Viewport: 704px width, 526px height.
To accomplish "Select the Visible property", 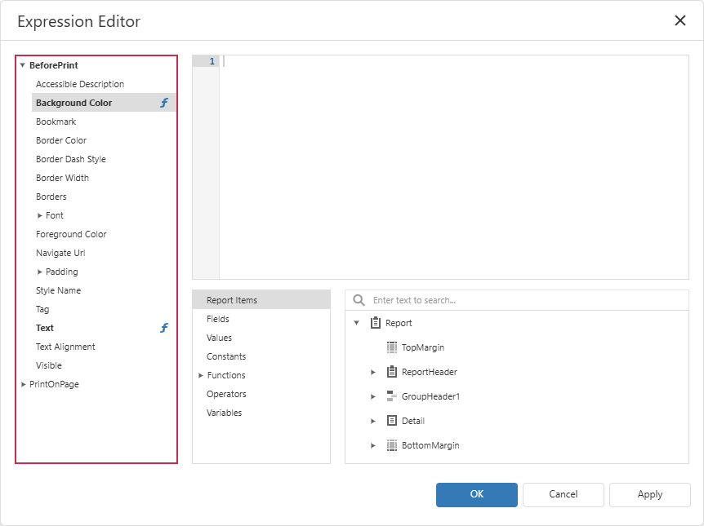I will point(104,365).
